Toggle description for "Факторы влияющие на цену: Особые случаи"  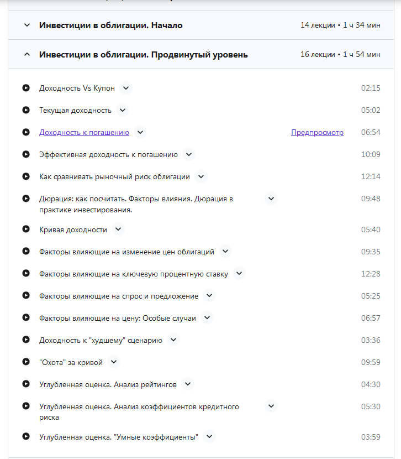(207, 318)
